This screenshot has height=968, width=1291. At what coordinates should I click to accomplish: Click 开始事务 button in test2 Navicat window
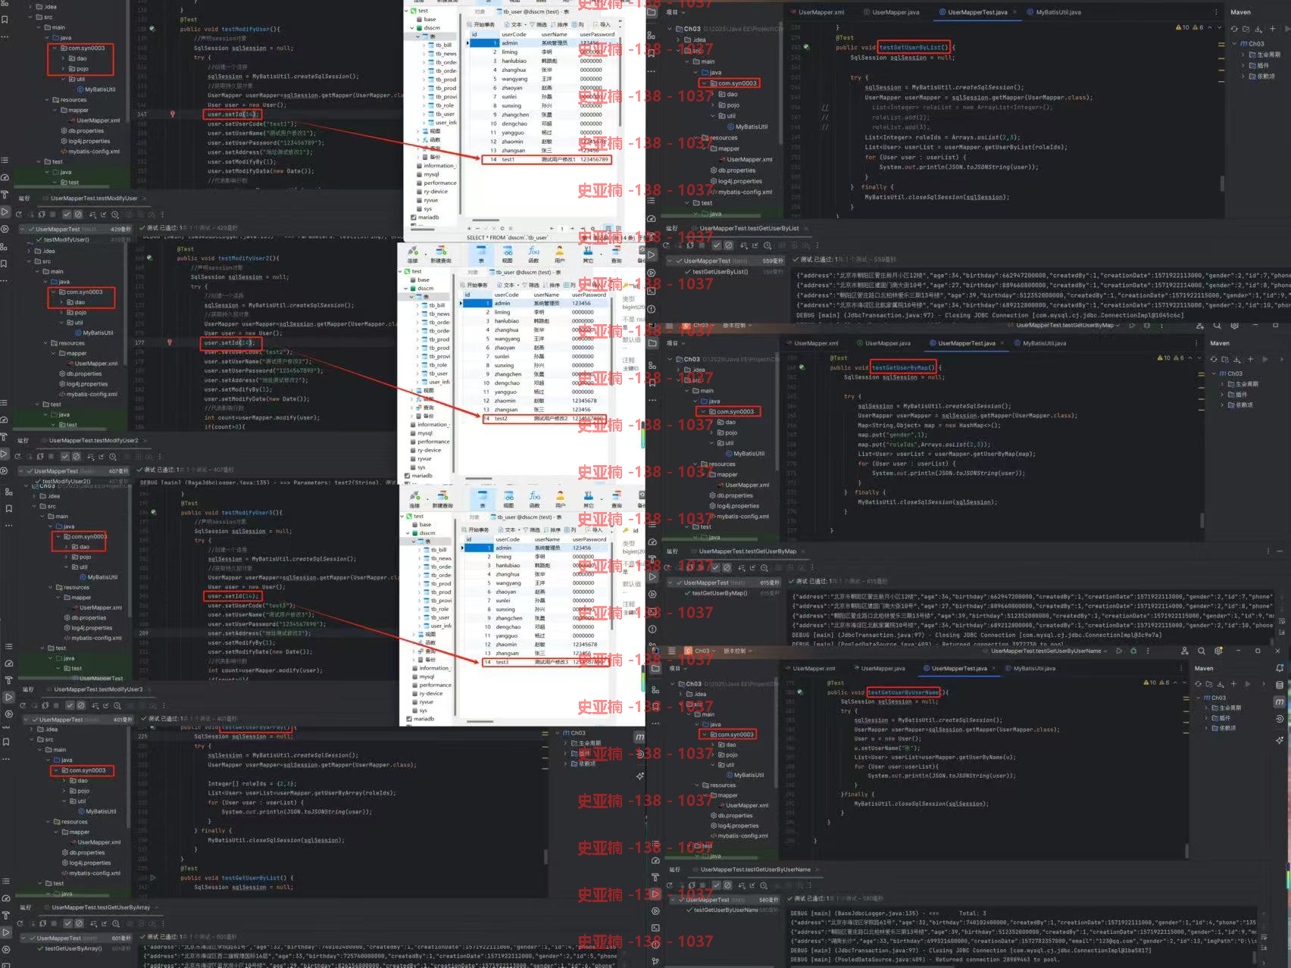(x=474, y=286)
